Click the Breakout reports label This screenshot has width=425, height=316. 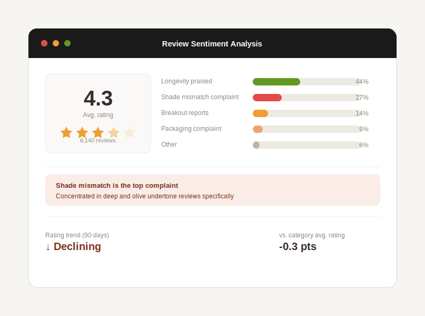[x=185, y=113]
